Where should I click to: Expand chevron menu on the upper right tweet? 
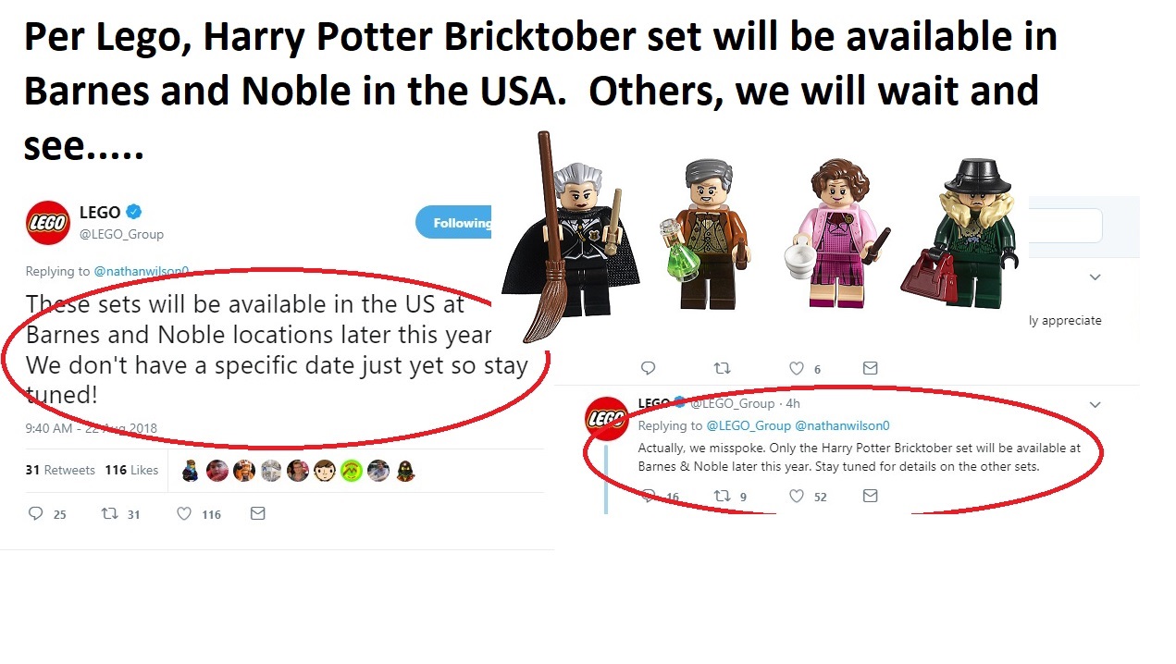[1095, 277]
